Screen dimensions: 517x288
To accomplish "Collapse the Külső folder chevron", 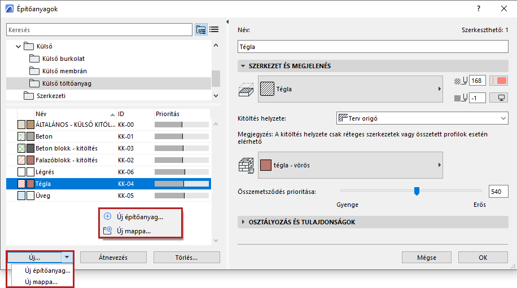I will tap(19, 46).
